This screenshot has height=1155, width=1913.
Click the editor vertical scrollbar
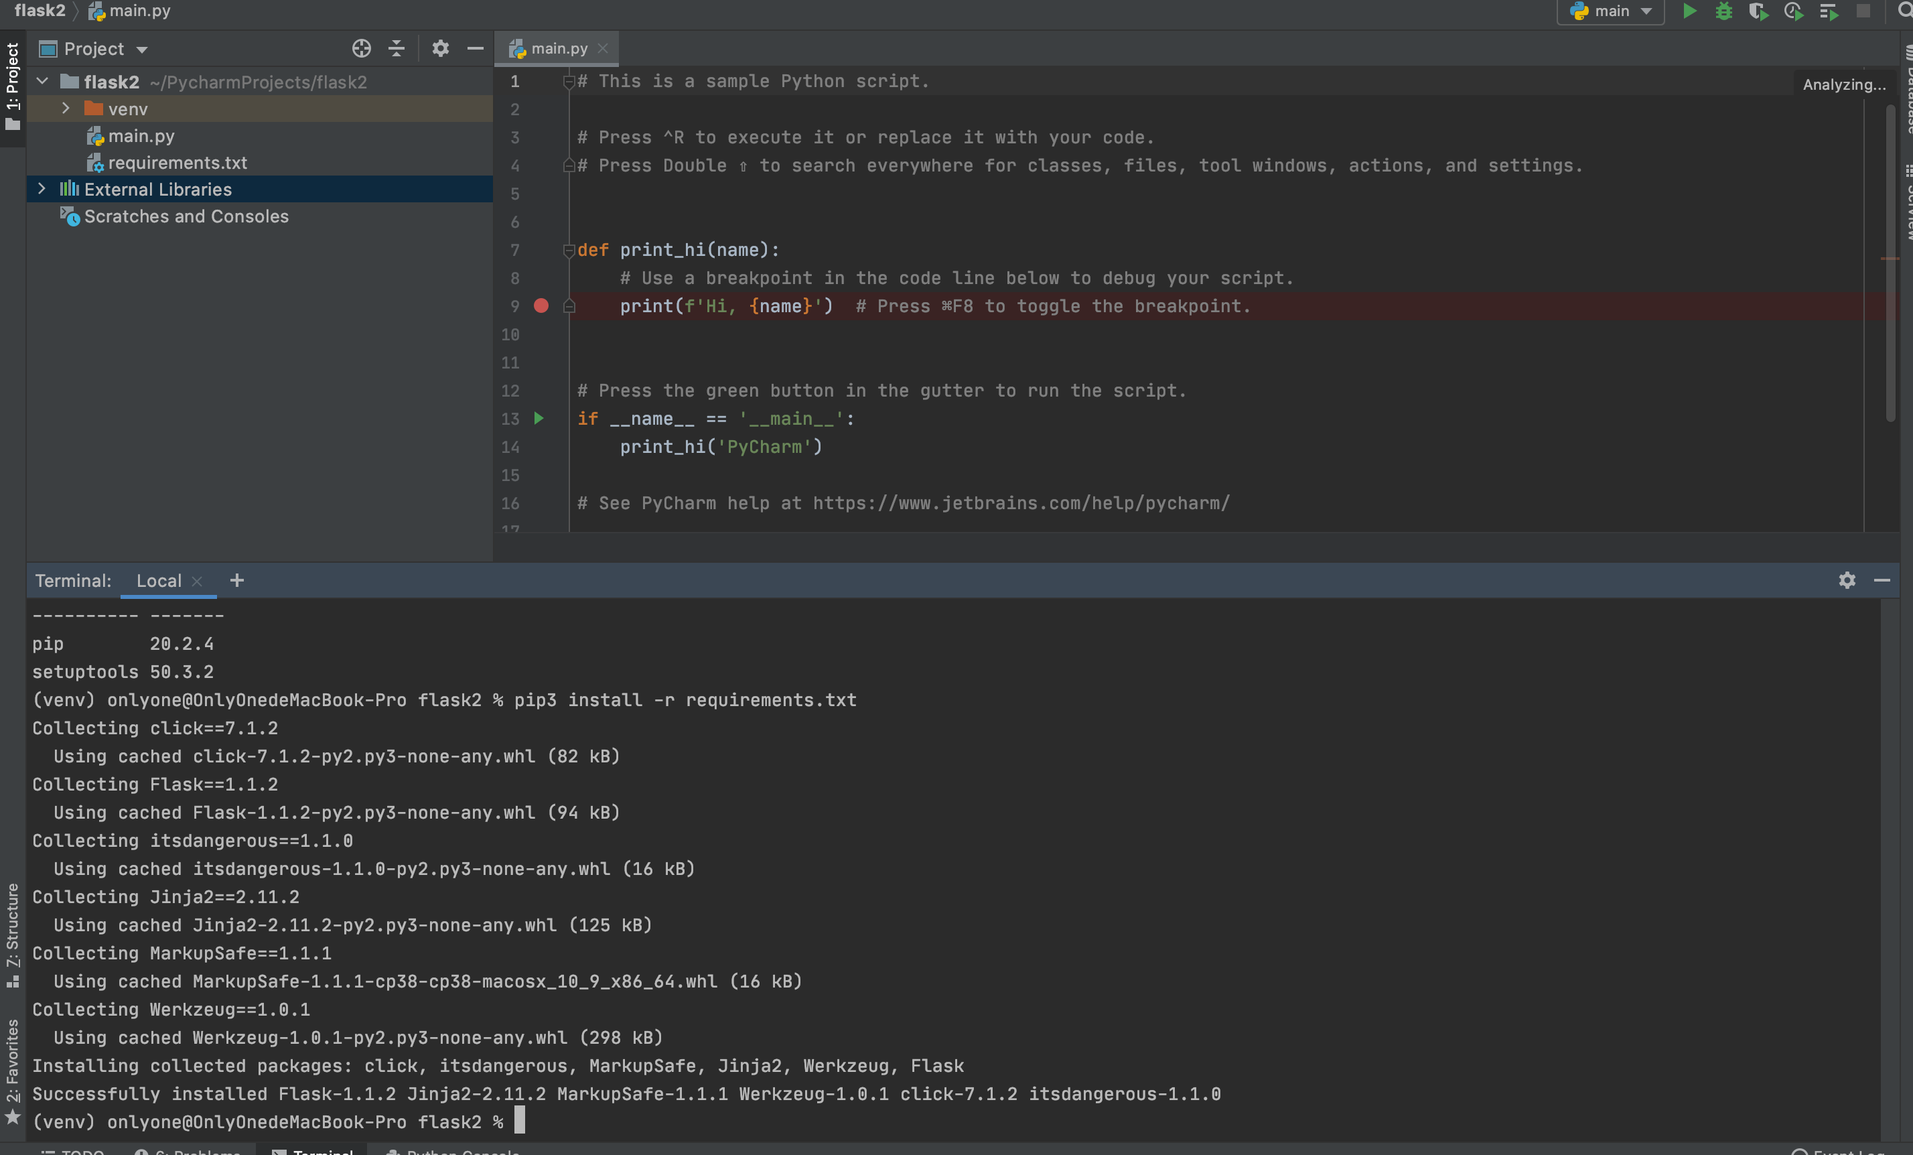point(1890,264)
